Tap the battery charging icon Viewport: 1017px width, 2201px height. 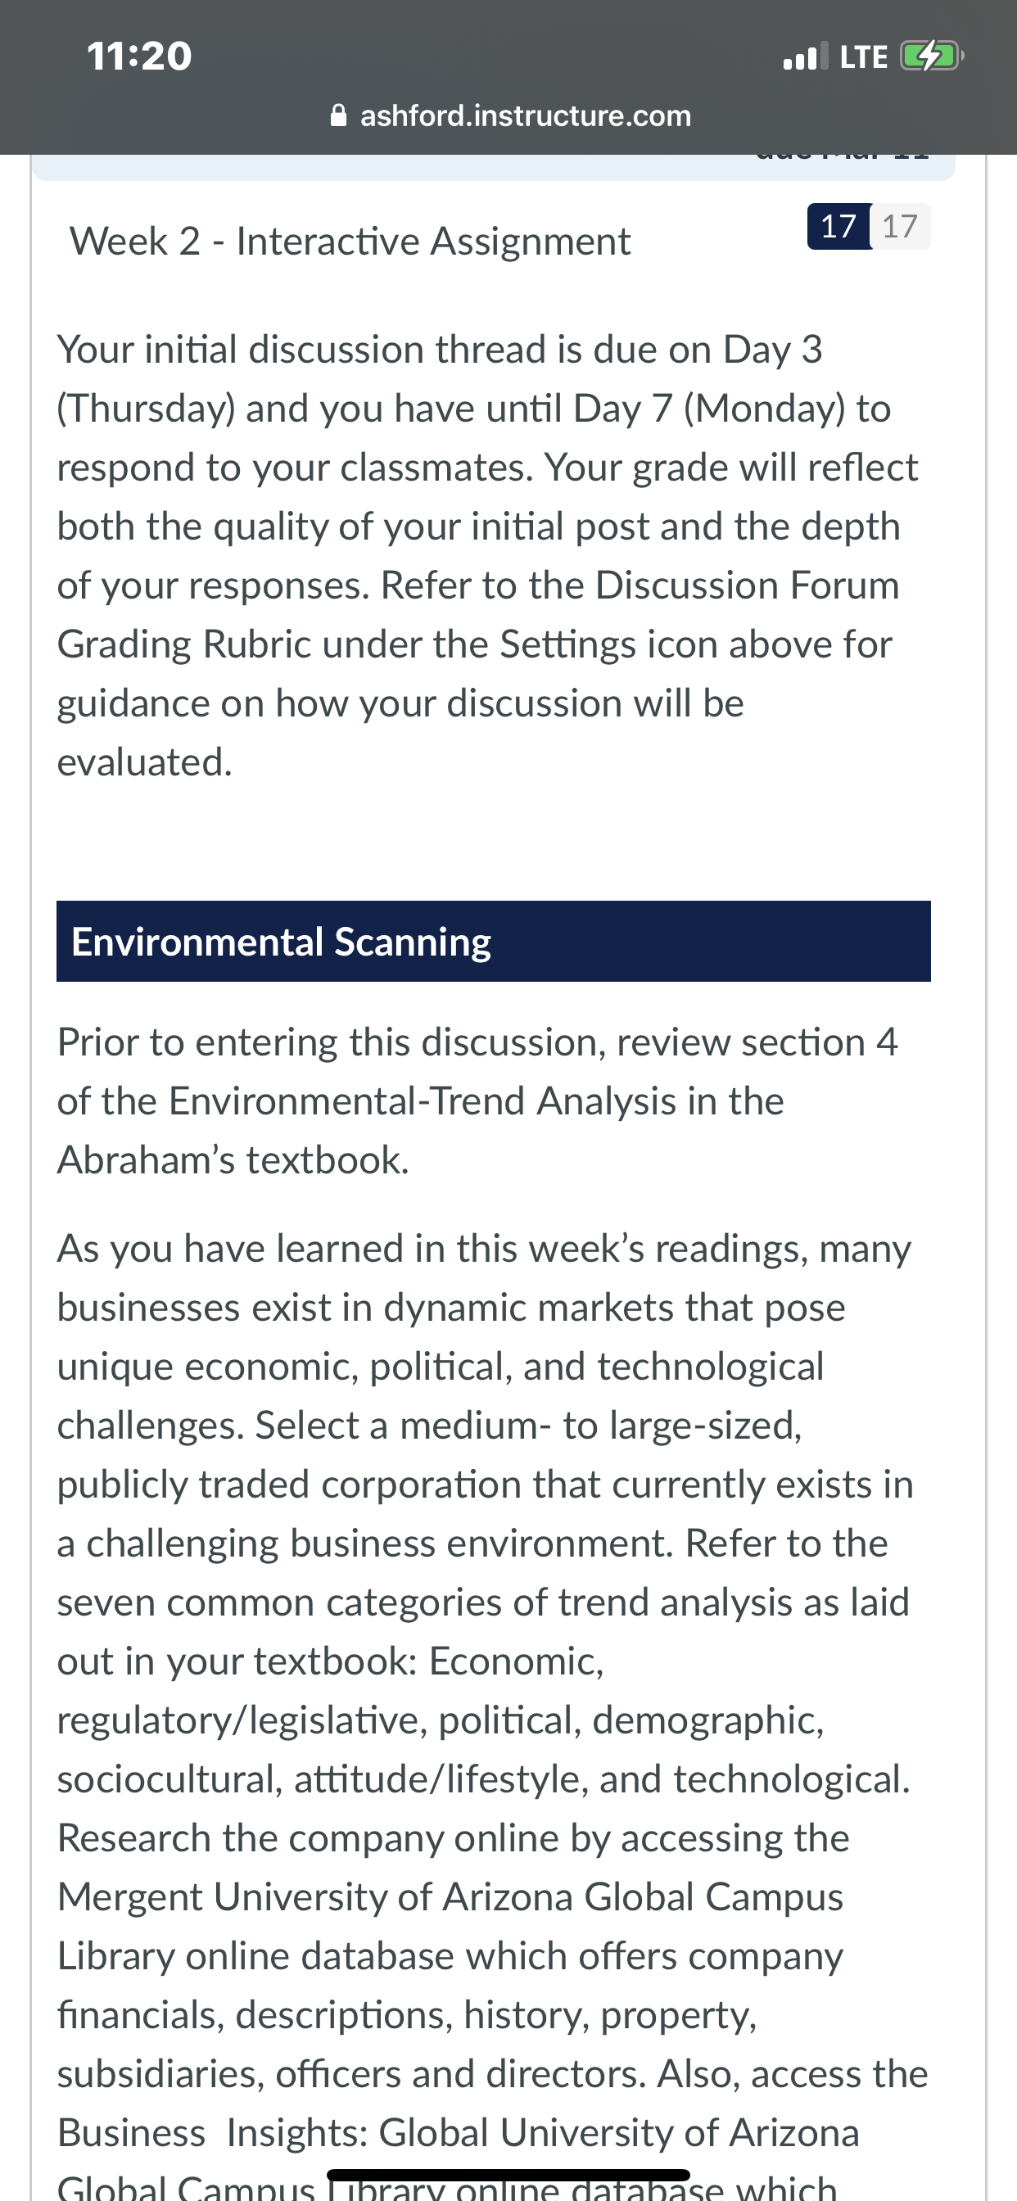932,56
